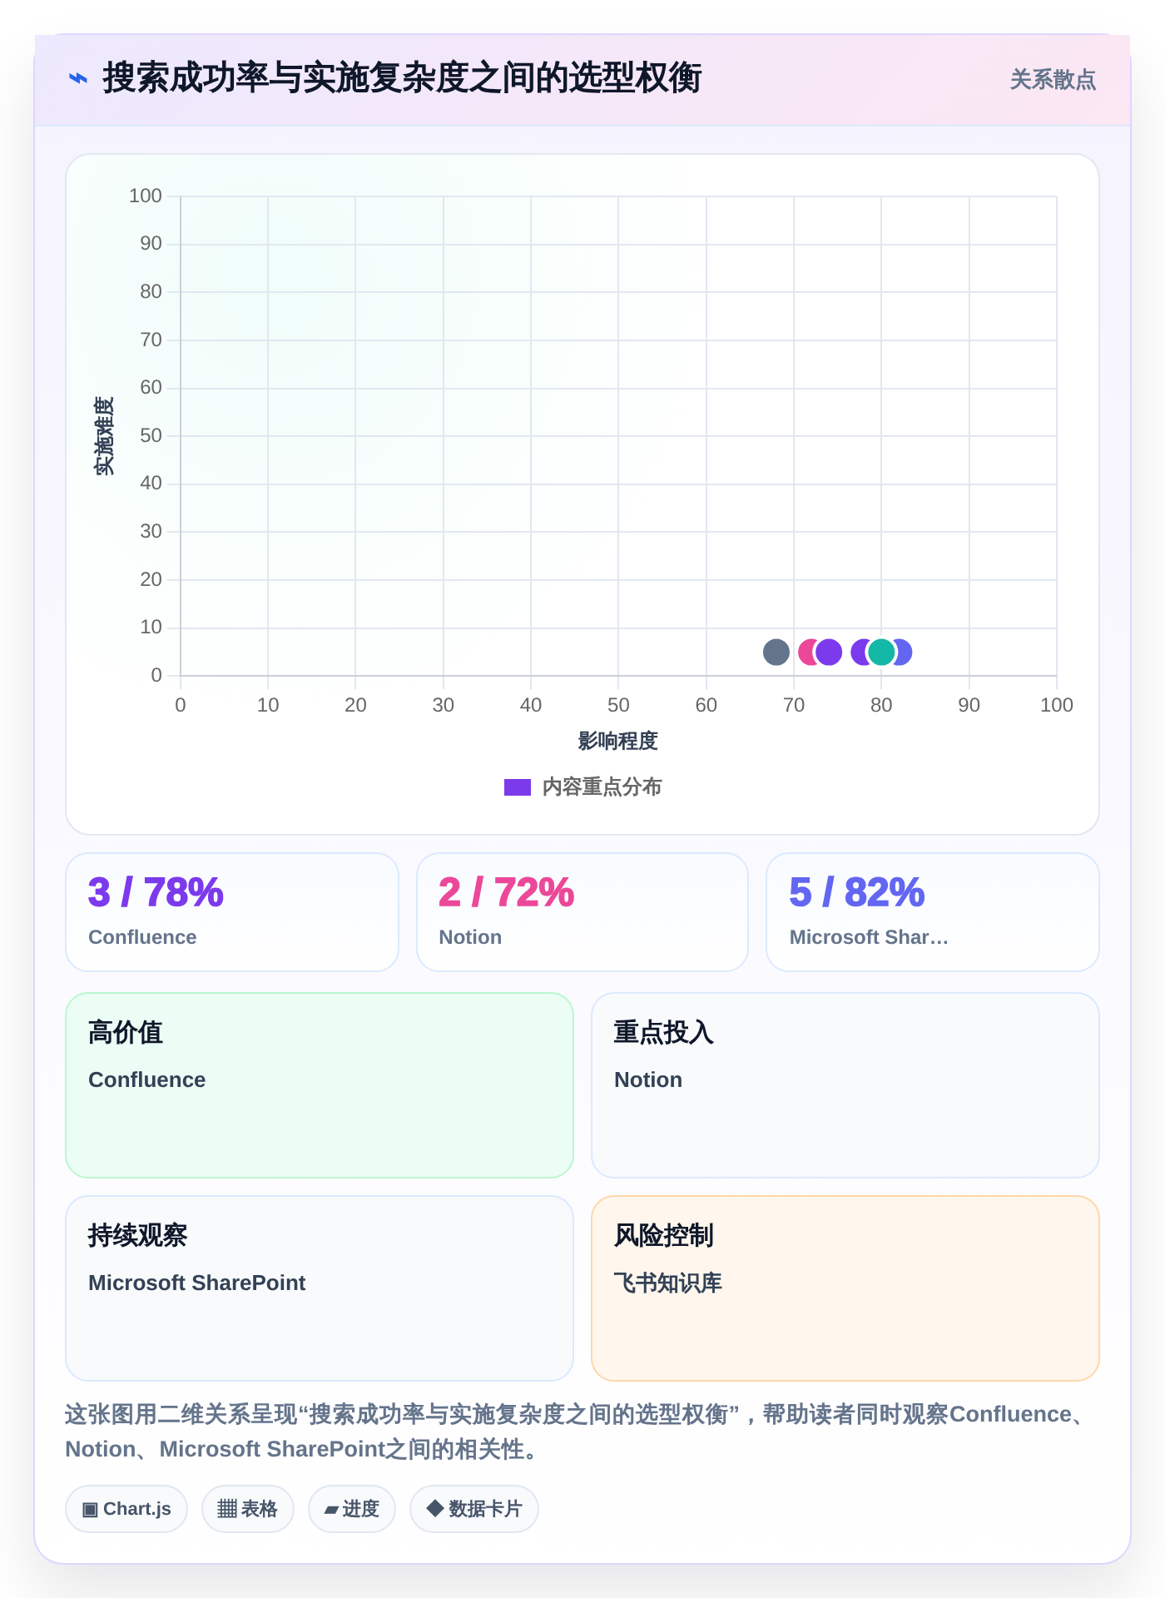This screenshot has width=1165, height=1598.
Task: Click the 2 / 72% value text
Action: 506,892
